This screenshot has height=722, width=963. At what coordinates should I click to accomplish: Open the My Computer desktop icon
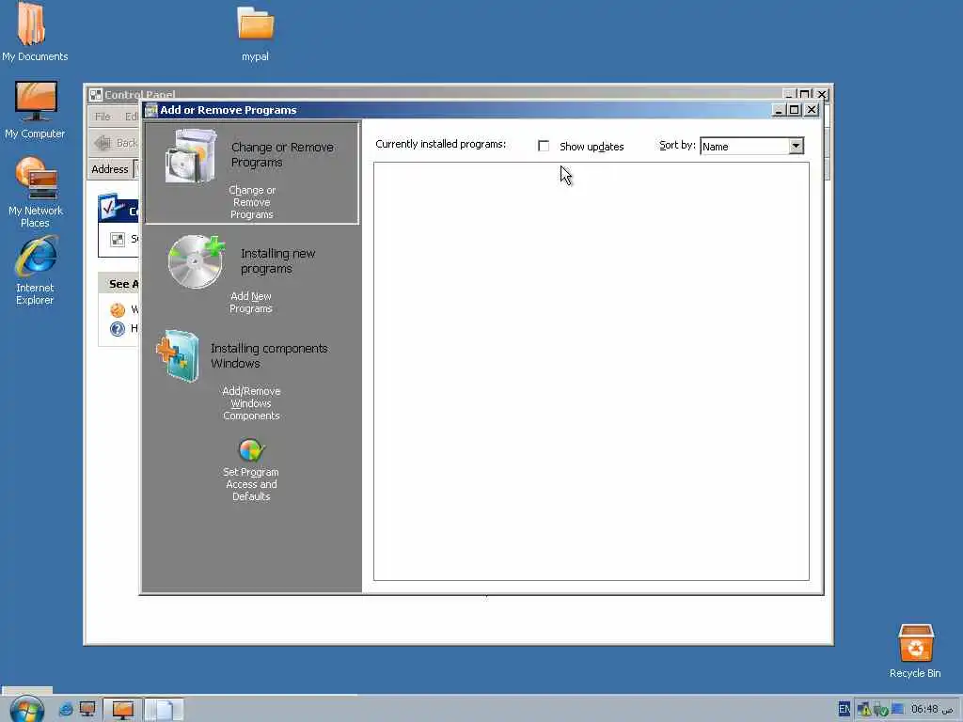click(x=36, y=102)
